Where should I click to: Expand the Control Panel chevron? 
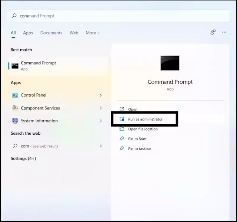(101, 95)
